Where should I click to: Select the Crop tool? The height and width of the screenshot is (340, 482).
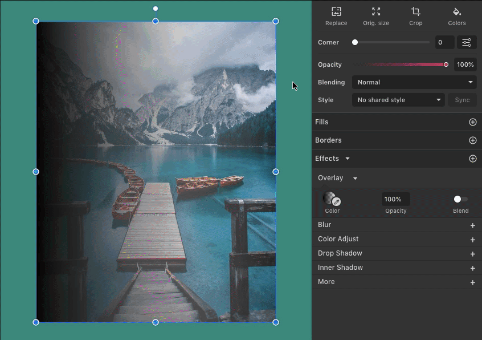[x=416, y=12]
